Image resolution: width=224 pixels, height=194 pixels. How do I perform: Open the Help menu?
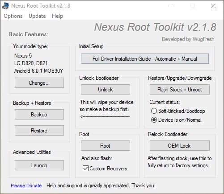point(57,16)
